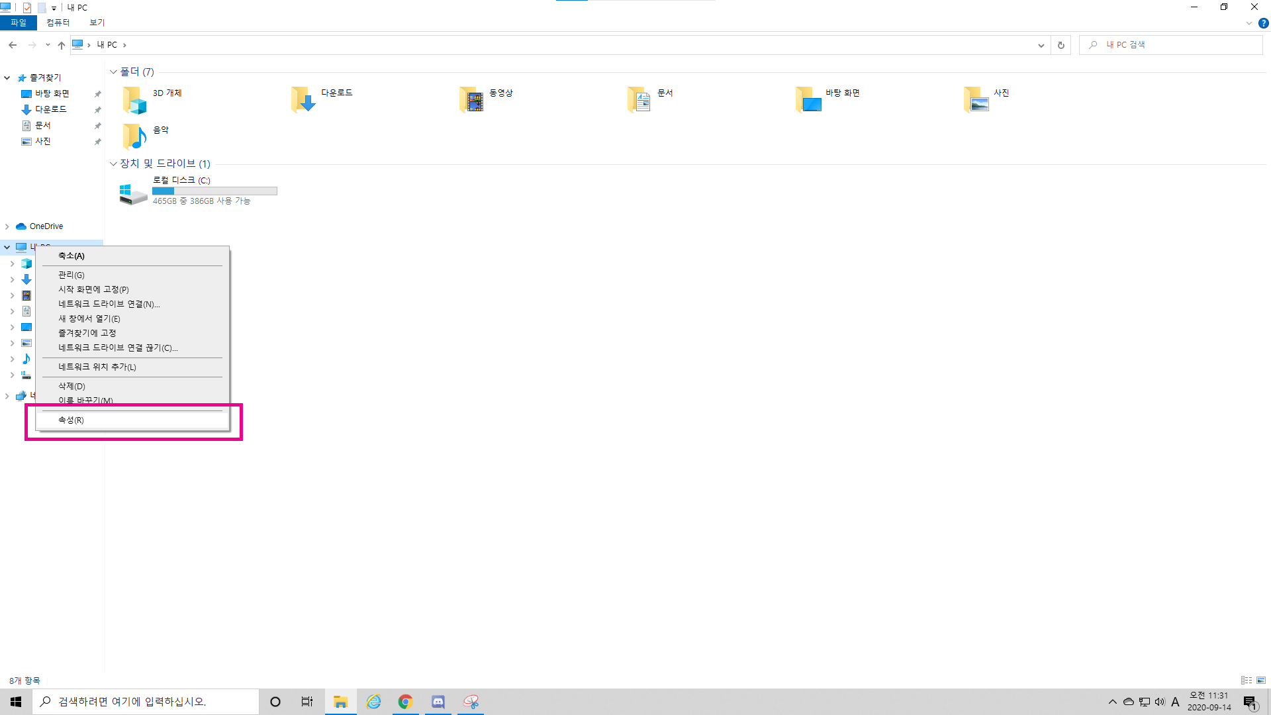The width and height of the screenshot is (1271, 715).
Task: Switch to large icons view in status bar
Action: coord(1261,680)
